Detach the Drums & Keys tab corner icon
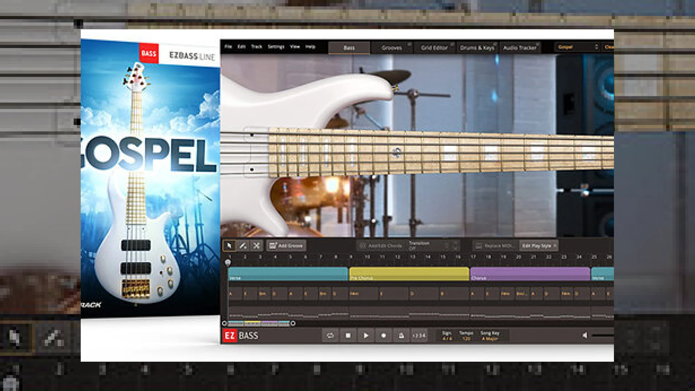The height and width of the screenshot is (391, 695). click(x=495, y=44)
